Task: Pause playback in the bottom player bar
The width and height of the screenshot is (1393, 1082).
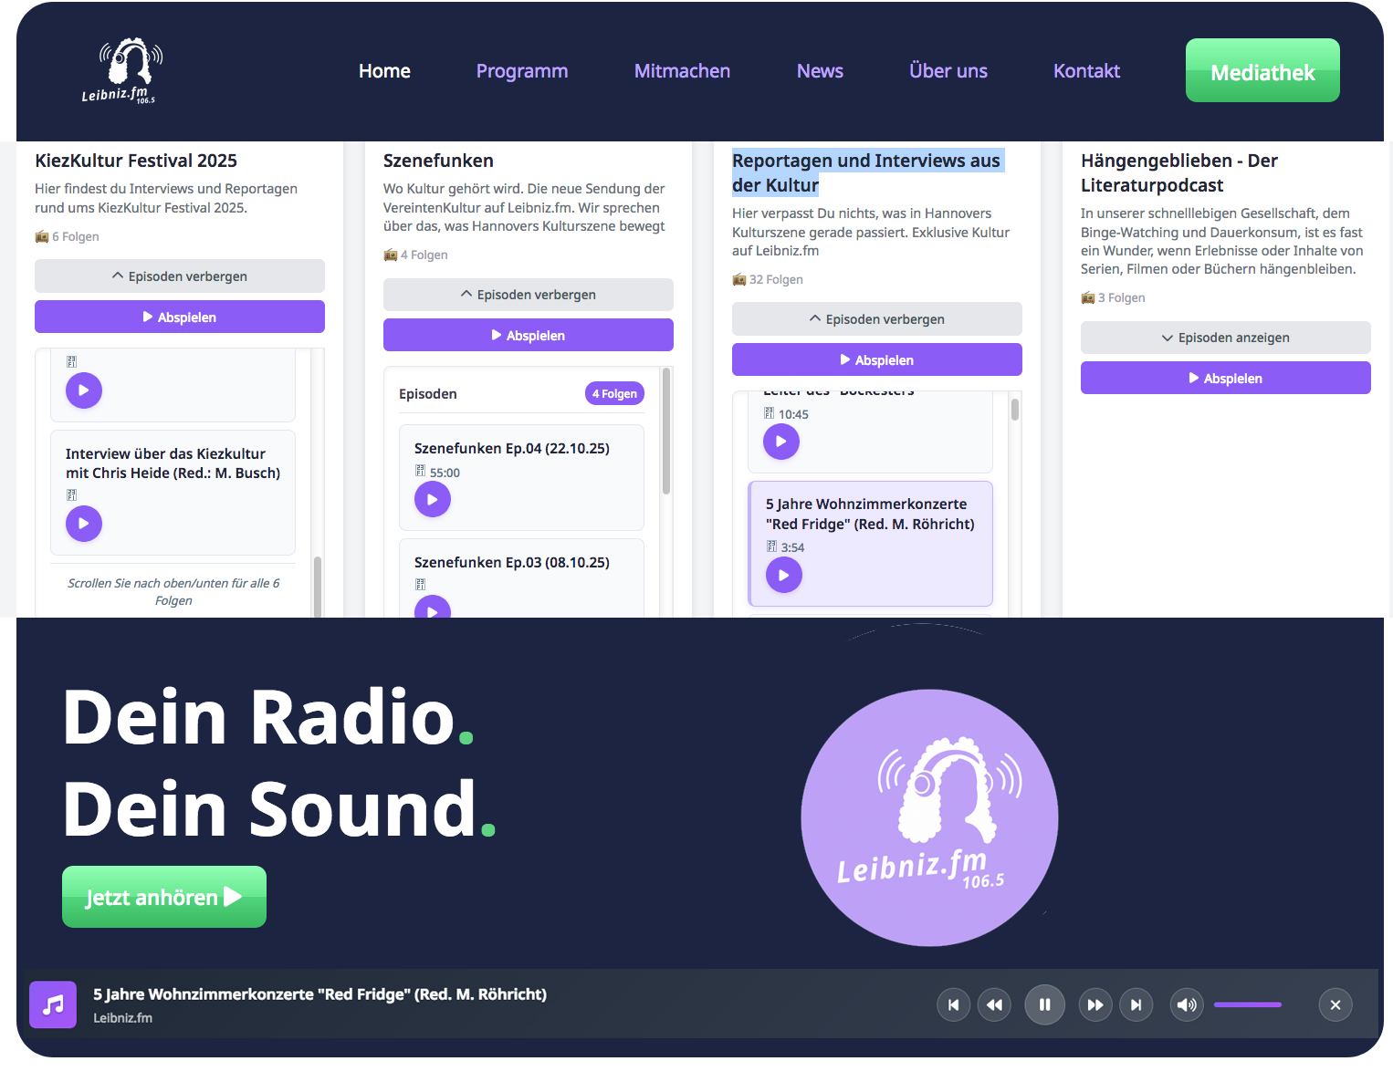Action: point(1044,1004)
